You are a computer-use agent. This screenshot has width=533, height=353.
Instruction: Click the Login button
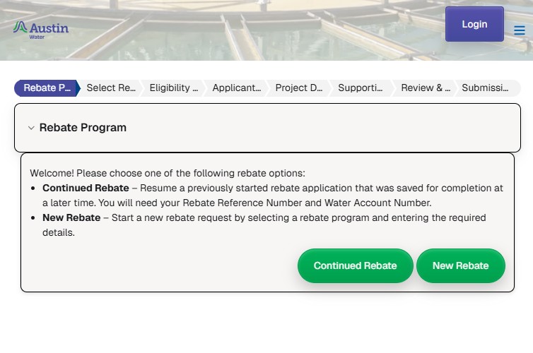click(474, 24)
